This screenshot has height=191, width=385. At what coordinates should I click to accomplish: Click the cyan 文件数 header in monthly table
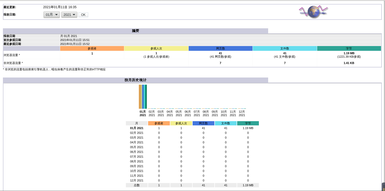tap(226, 123)
